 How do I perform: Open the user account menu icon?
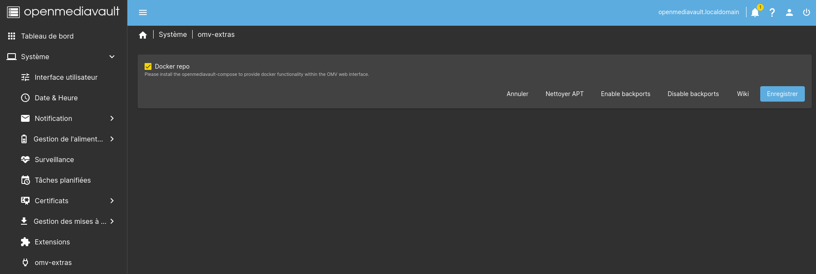click(789, 12)
